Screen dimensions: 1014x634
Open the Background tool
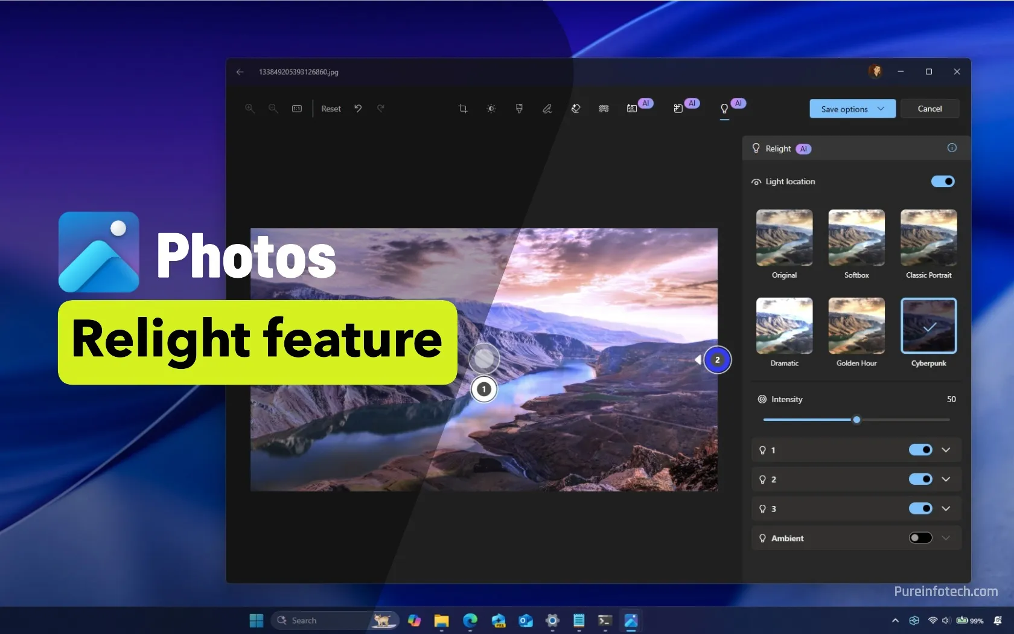(604, 109)
